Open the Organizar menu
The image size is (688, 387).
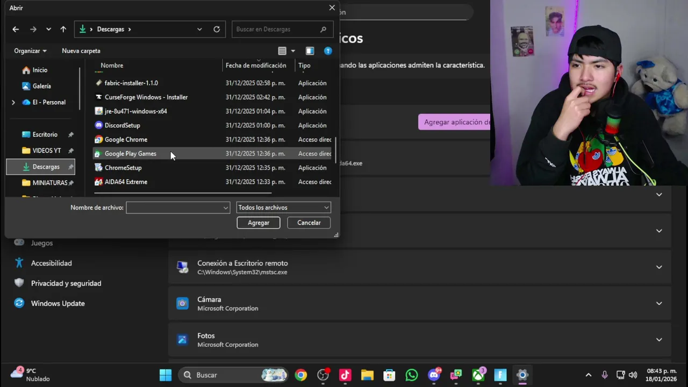[30, 51]
